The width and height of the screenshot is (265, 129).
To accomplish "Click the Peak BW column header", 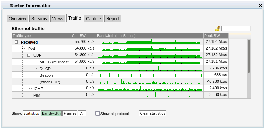I will coord(216,36).
